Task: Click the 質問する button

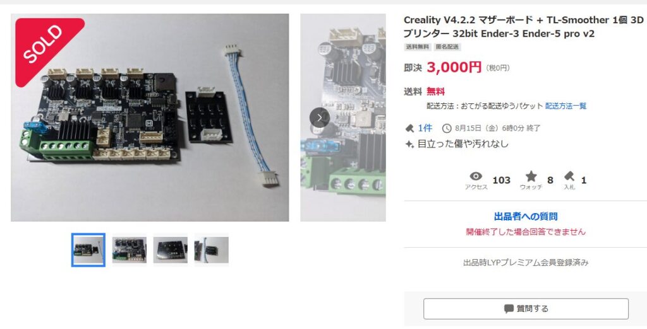Action: (526, 309)
